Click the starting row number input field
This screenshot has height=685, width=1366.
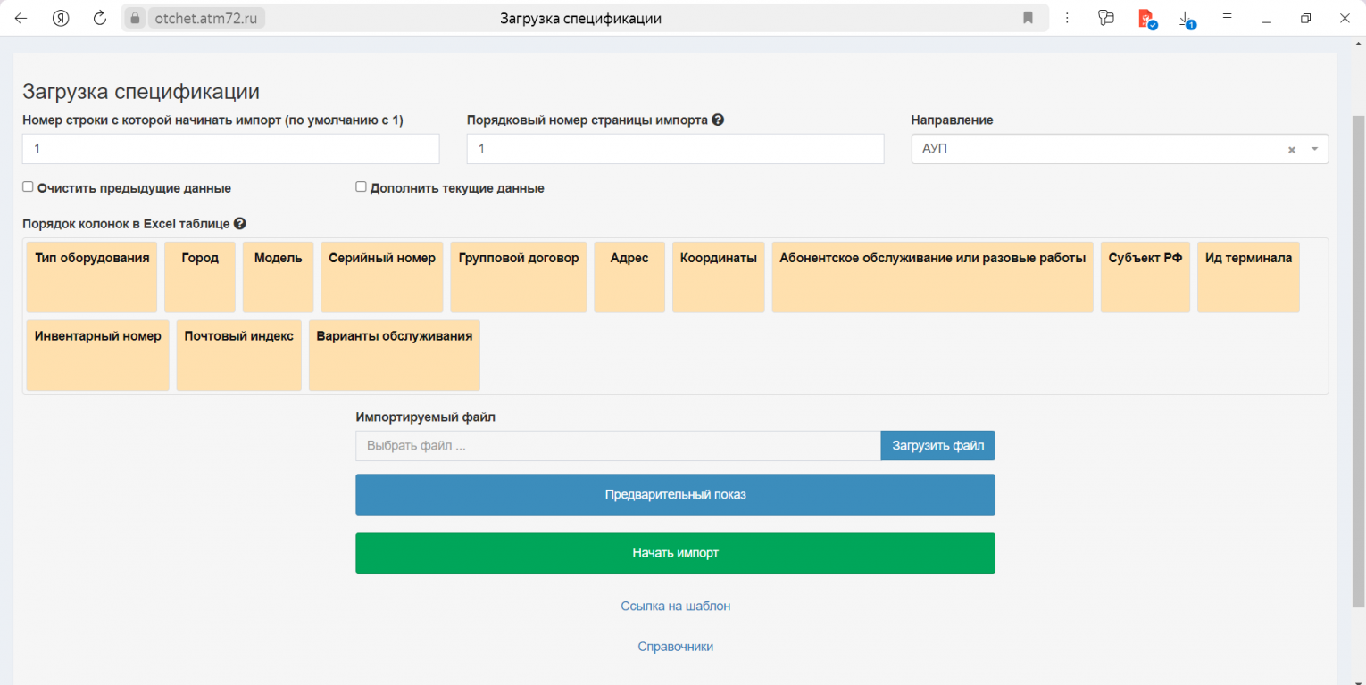[230, 149]
